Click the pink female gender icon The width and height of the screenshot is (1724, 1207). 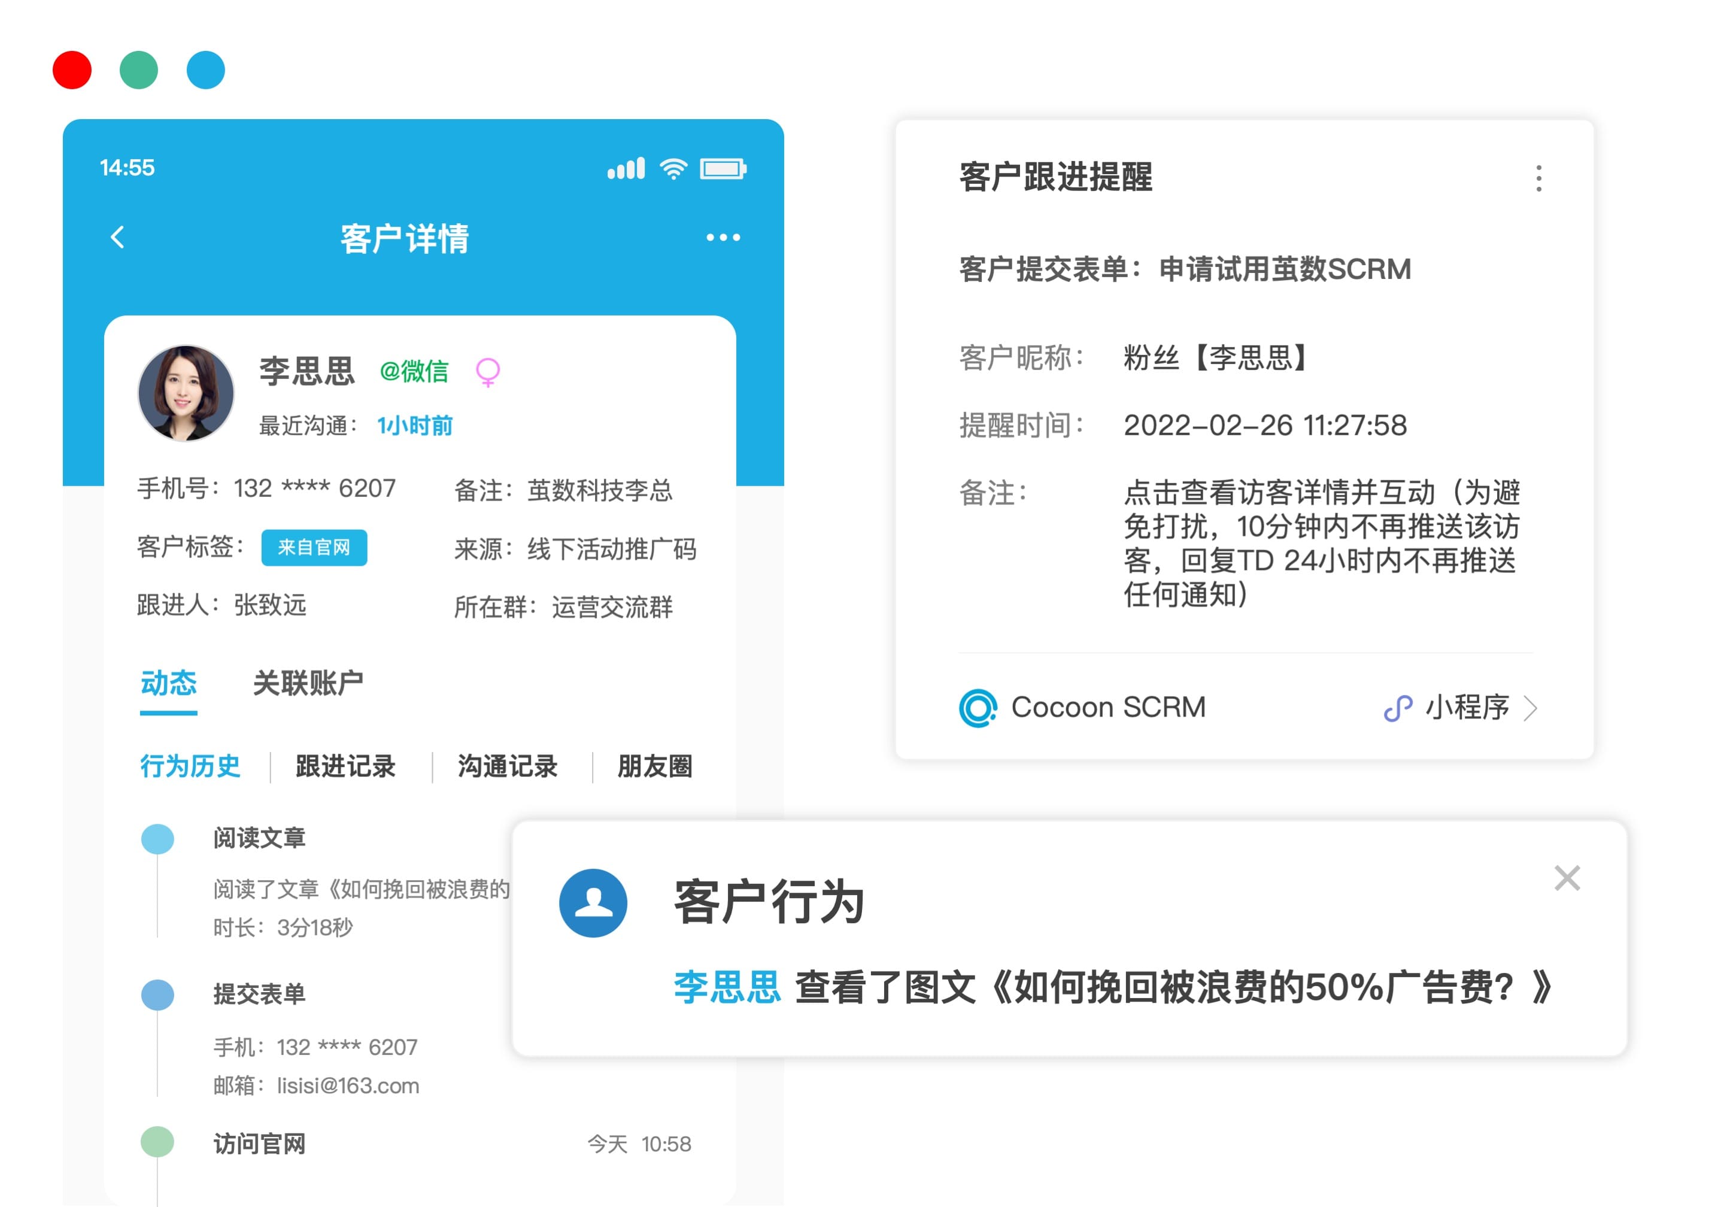click(x=488, y=372)
